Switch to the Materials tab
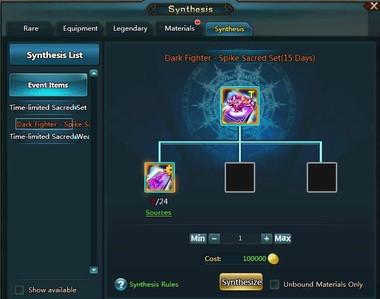The height and width of the screenshot is (299, 380). (180, 28)
